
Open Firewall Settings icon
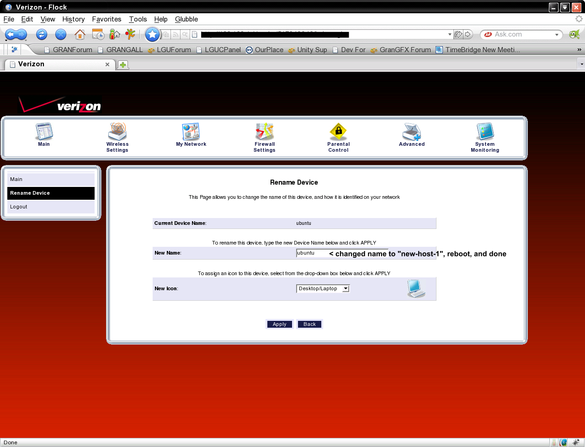coord(265,132)
